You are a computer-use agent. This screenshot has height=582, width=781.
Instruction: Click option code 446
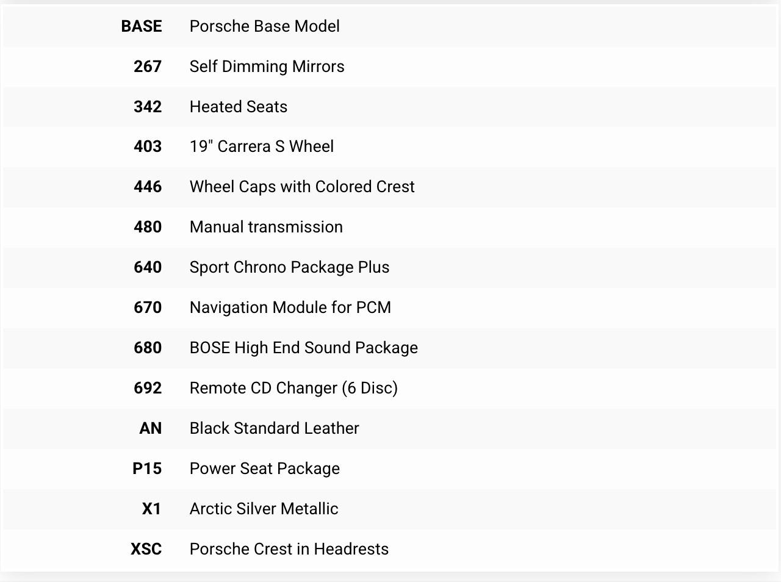coord(148,187)
